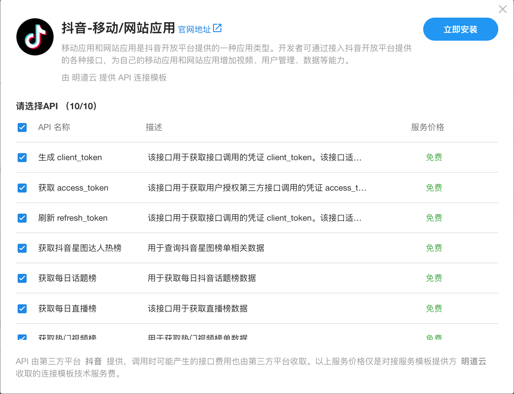Click the 描述 column header
This screenshot has height=394, width=514.
coord(154,127)
